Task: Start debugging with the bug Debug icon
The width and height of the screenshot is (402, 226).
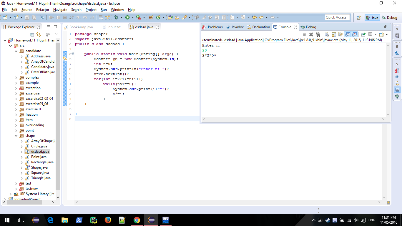Action: (x=116, y=18)
